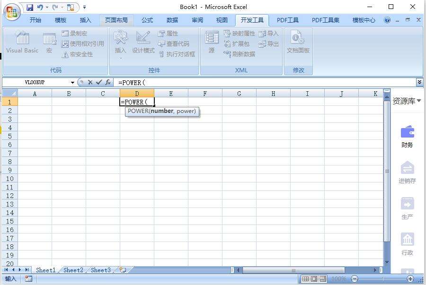This screenshot has height=285, width=426.
Task: Open the Macros (宏) dialog
Action: coord(49,43)
